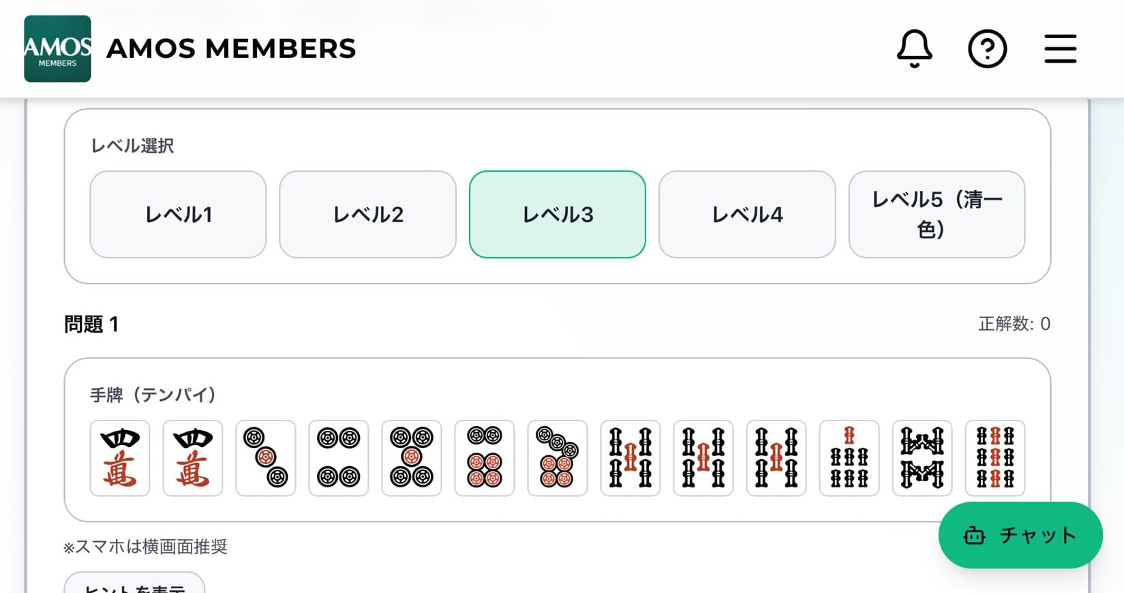Choose the 6-pin circle tile
The height and width of the screenshot is (593, 1124).
(485, 458)
